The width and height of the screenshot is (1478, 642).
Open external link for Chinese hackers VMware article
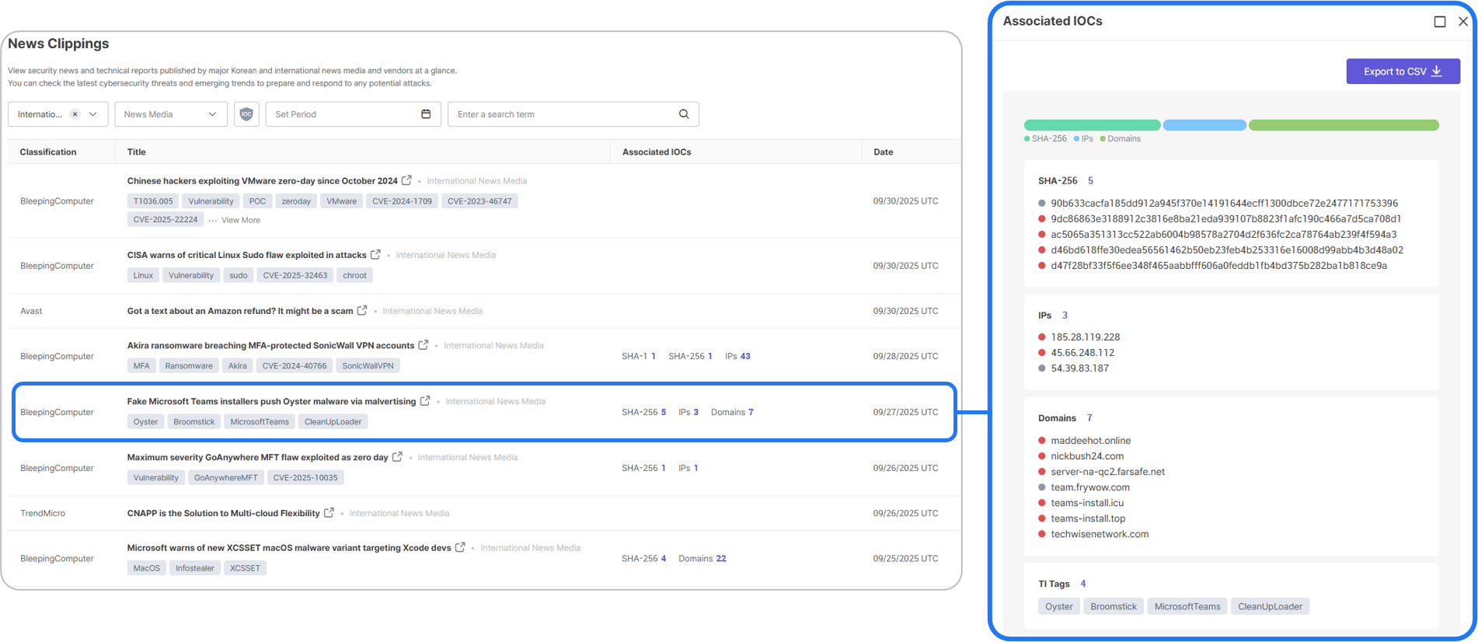click(406, 180)
